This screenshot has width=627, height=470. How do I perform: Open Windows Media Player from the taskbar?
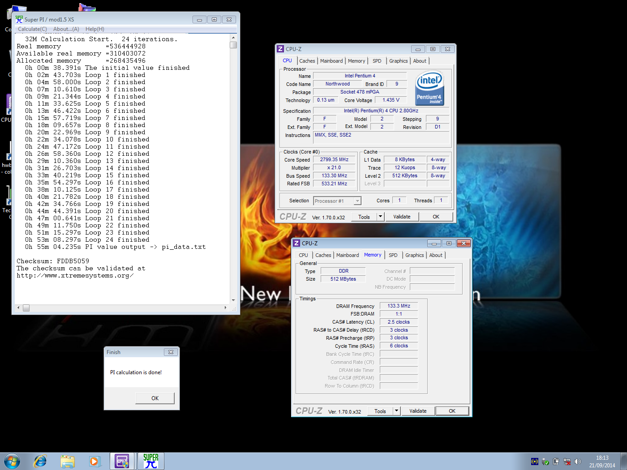(94, 461)
